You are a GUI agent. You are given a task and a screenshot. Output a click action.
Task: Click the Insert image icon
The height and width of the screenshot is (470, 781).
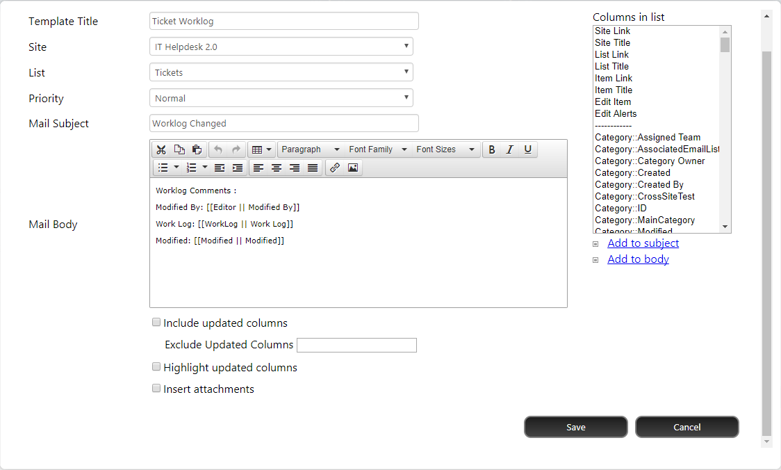(353, 168)
